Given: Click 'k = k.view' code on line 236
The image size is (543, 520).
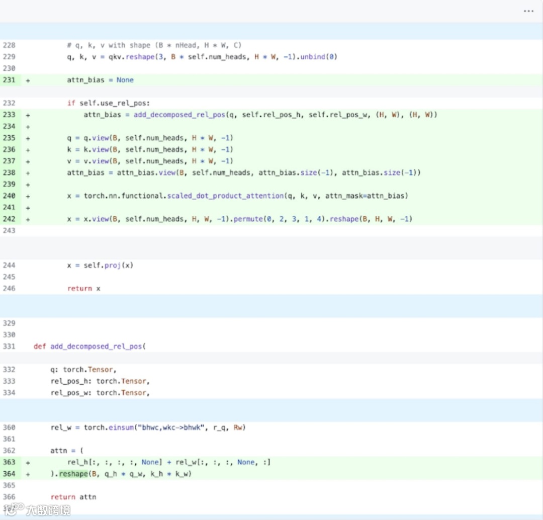Looking at the screenshot, I should (88, 150).
